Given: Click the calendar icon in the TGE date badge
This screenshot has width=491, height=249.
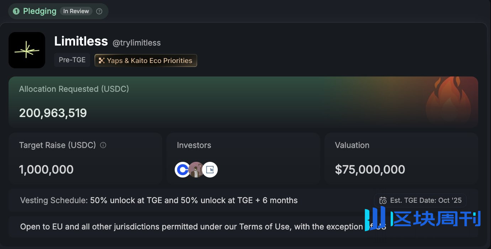Looking at the screenshot, I should click(383, 200).
